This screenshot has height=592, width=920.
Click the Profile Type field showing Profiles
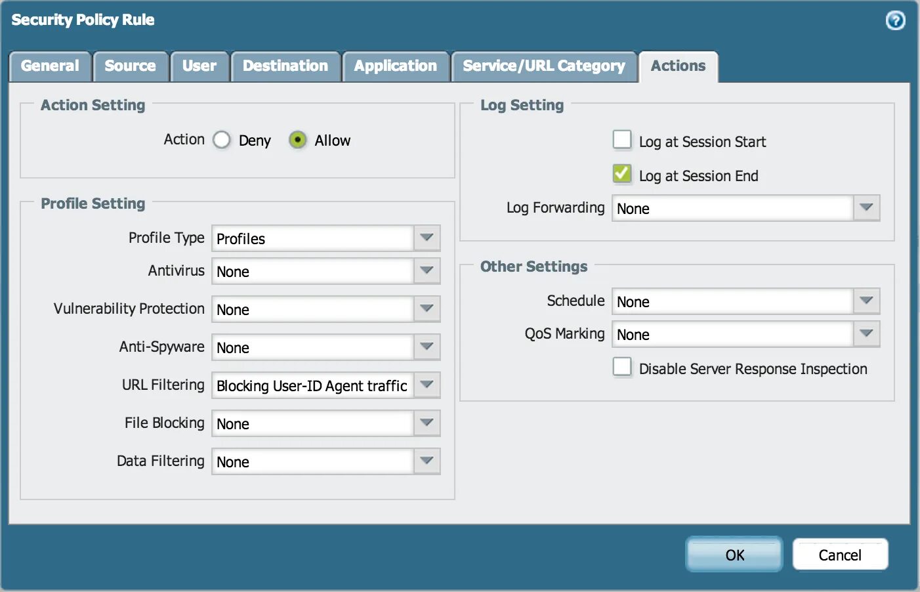click(x=312, y=238)
